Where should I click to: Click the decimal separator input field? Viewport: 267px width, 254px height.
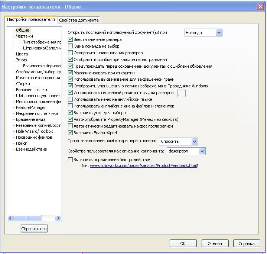point(181,93)
